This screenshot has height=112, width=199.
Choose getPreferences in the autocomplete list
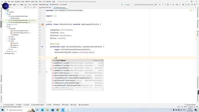coord(77,73)
